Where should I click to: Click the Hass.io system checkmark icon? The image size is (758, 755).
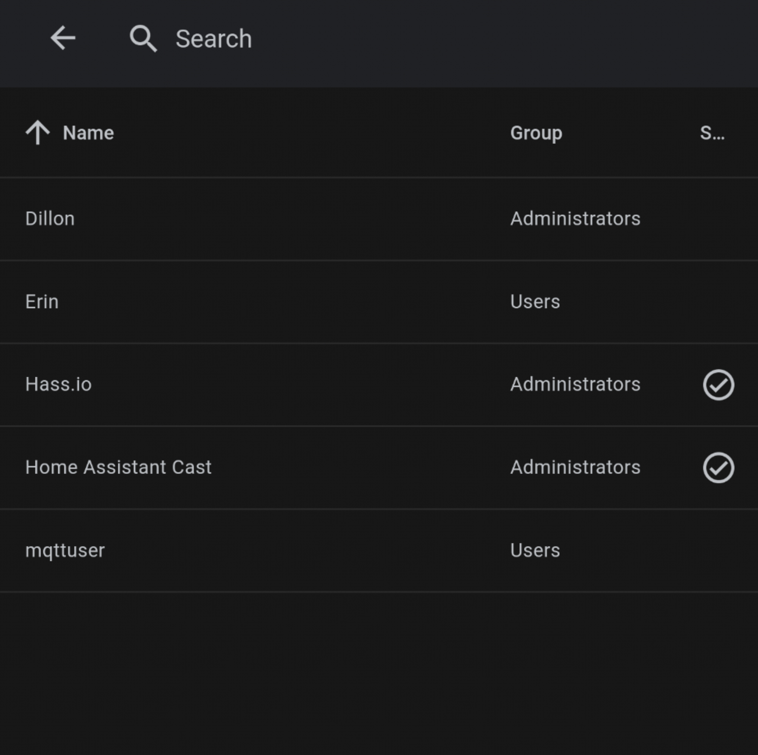coord(718,385)
